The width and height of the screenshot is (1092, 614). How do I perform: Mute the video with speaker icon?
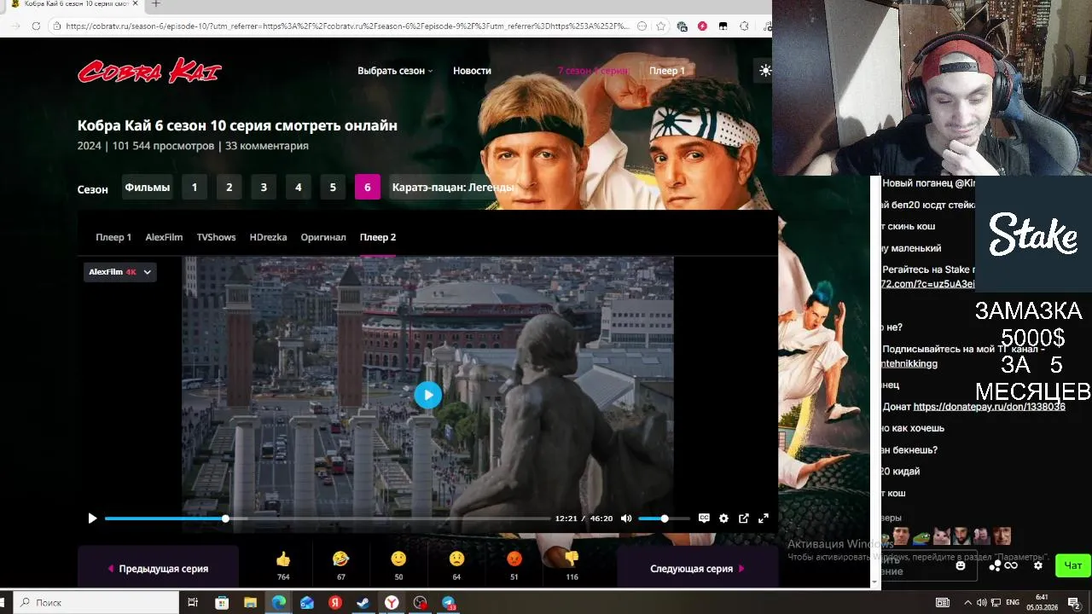[626, 518]
